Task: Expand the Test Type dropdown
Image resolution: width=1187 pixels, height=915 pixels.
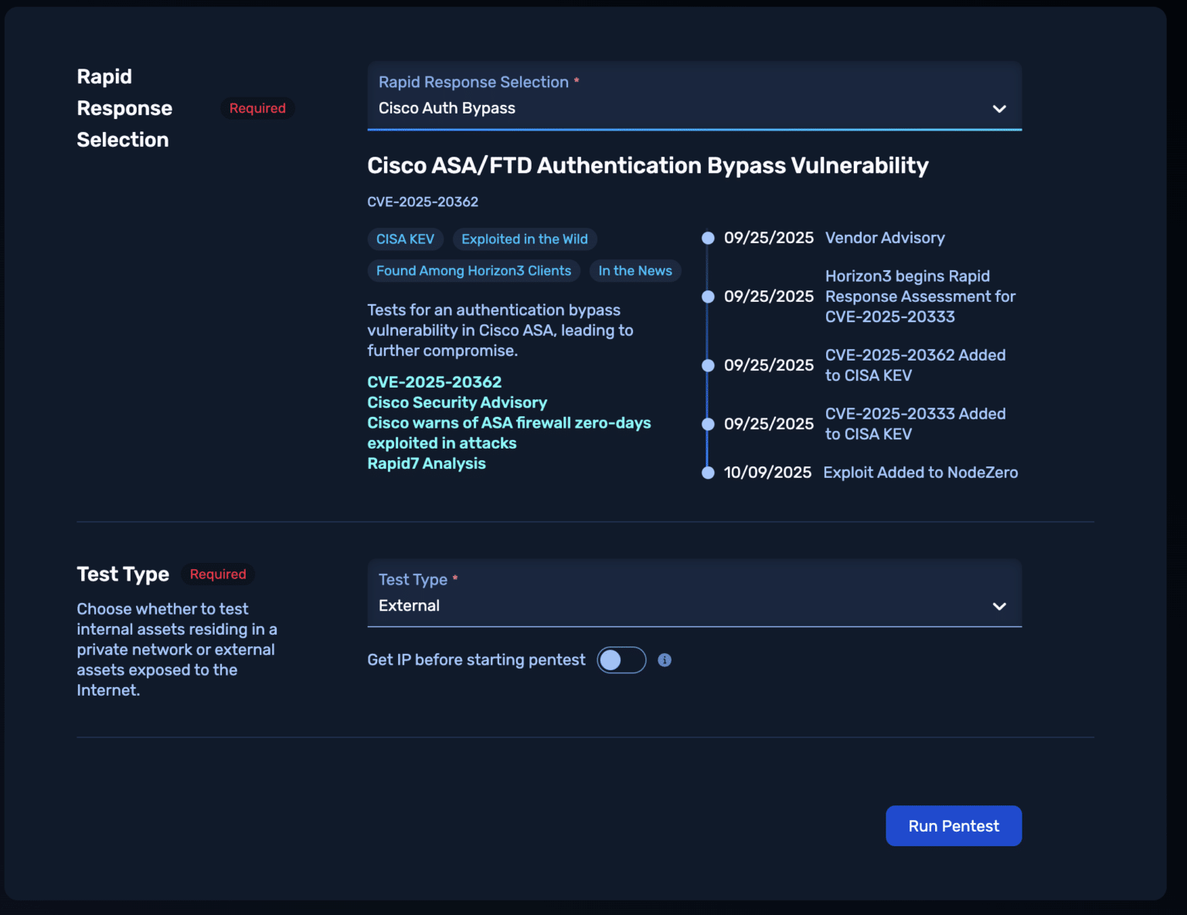Action: point(693,605)
